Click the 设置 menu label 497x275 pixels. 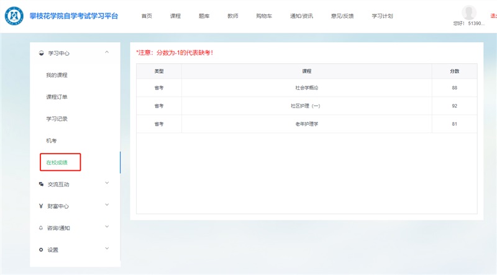tap(53, 250)
